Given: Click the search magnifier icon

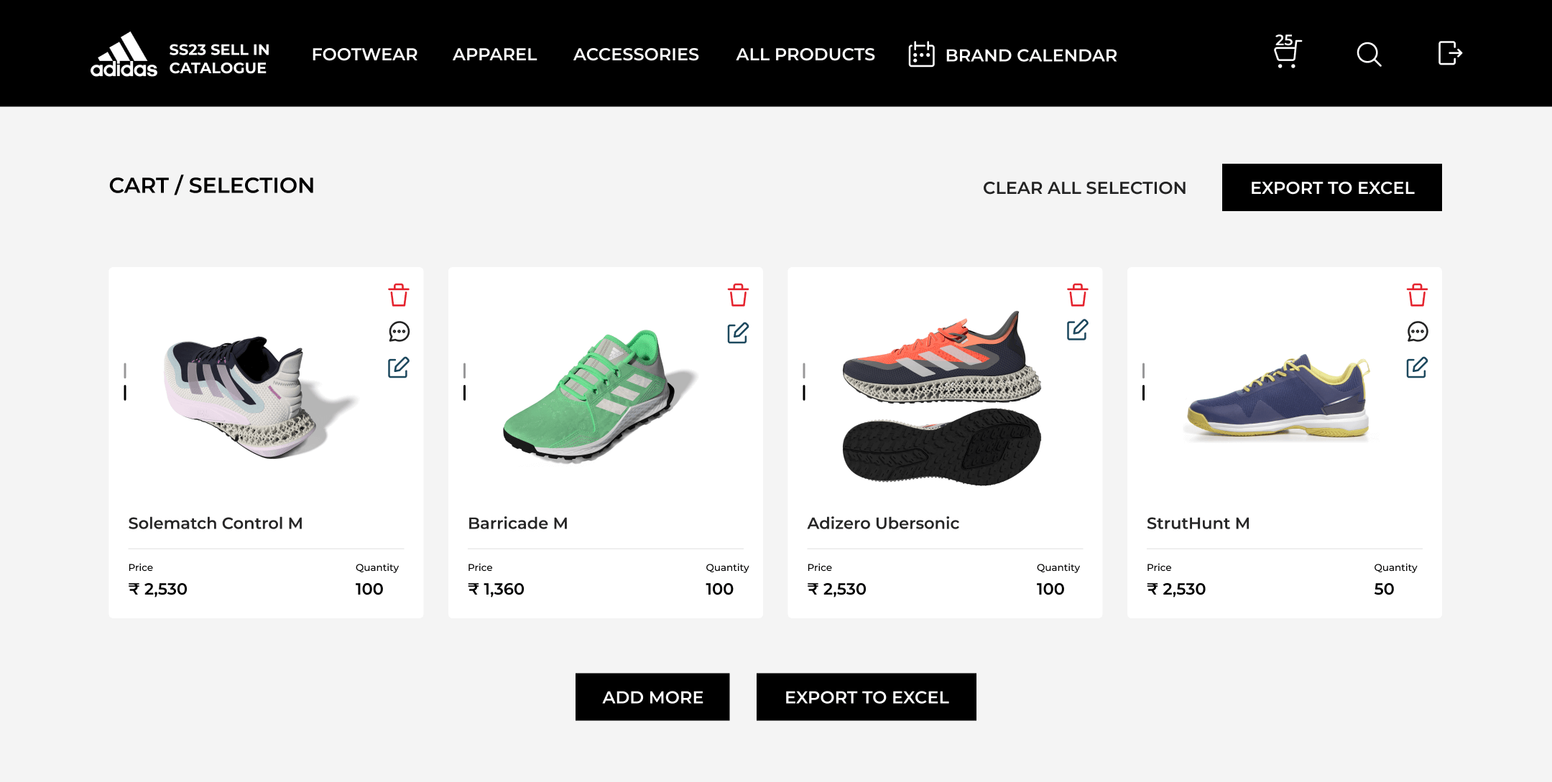Looking at the screenshot, I should 1369,55.
